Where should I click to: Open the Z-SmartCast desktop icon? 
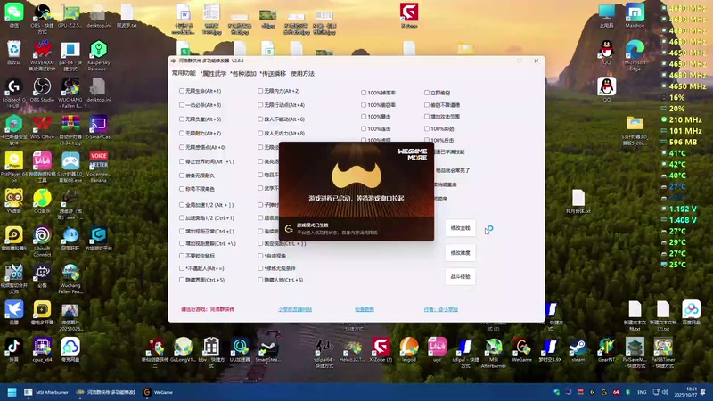98,127
